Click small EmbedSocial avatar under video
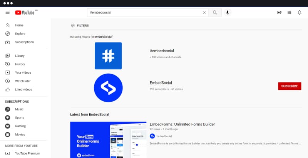 click(152, 136)
